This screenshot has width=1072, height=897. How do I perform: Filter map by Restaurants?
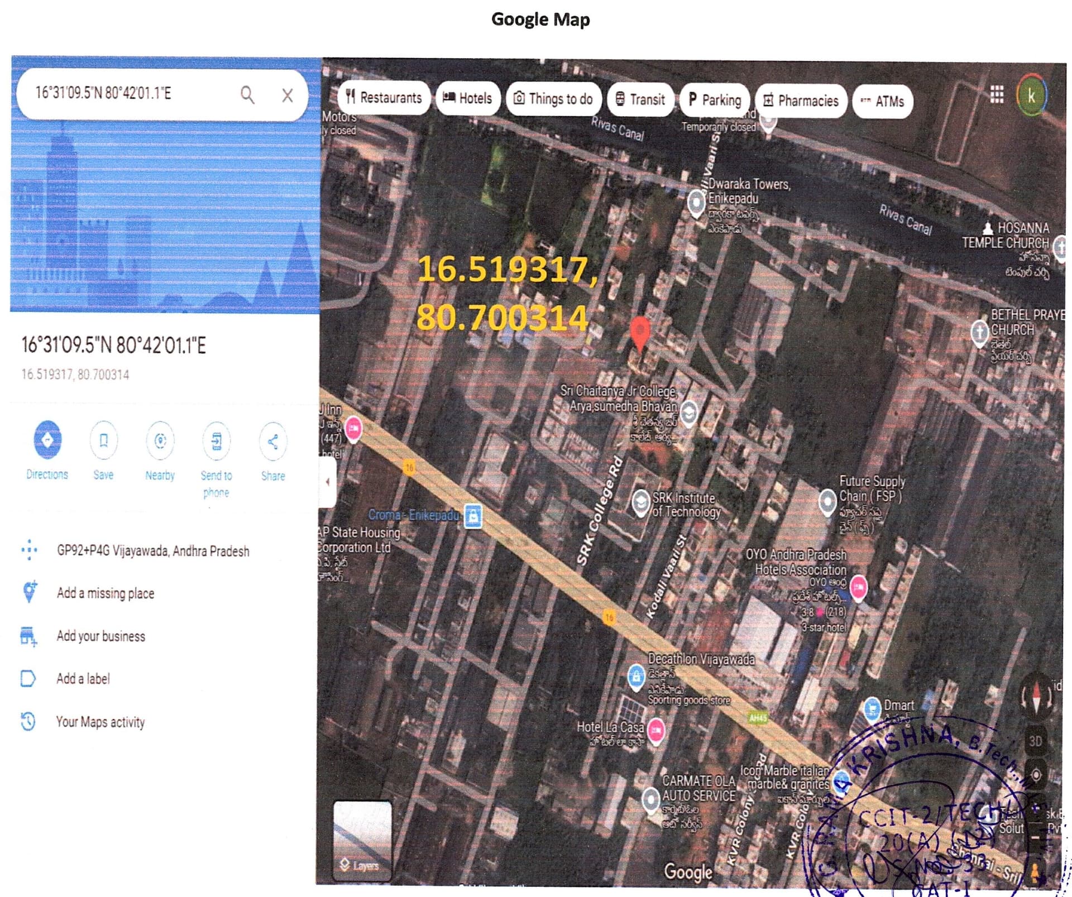[384, 98]
